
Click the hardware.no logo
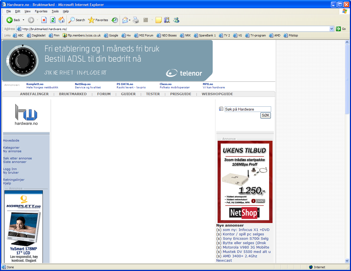pyautogui.click(x=26, y=115)
